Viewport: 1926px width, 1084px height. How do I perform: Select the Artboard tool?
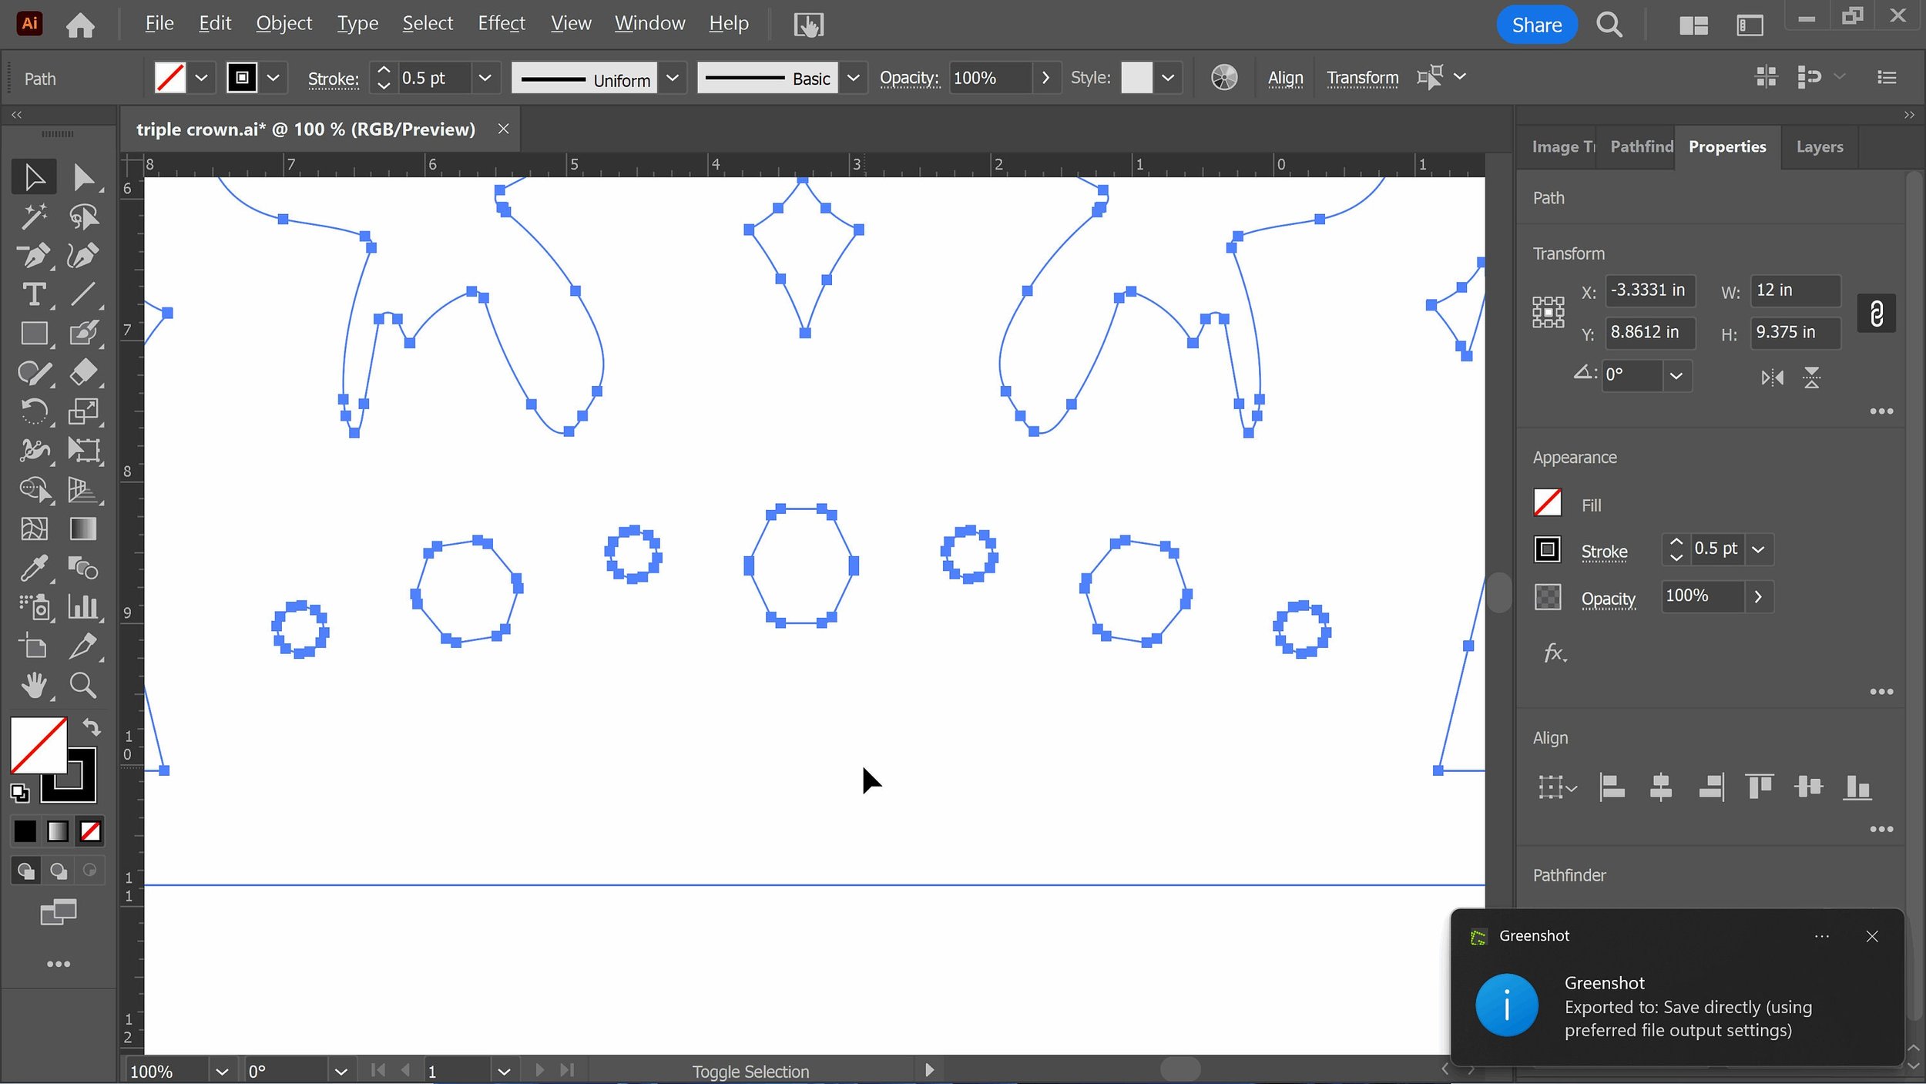pyautogui.click(x=34, y=646)
